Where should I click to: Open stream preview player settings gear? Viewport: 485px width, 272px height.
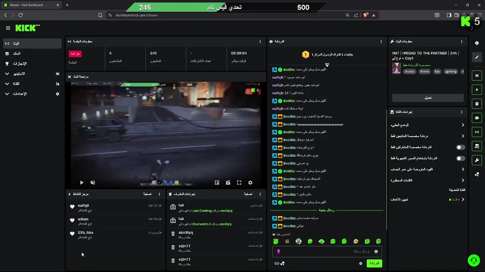[x=250, y=182]
